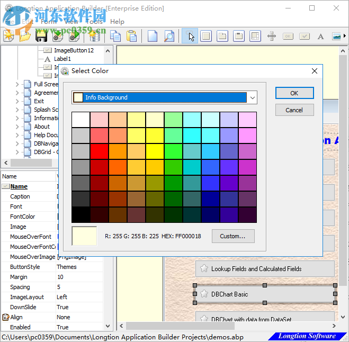Select the OK button component tool
Viewport: 349px width, 342px height.
tap(288, 37)
